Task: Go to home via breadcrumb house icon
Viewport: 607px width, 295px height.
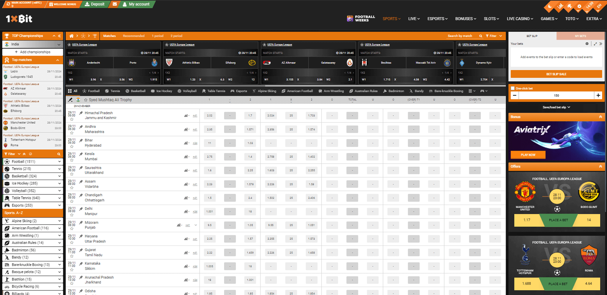Action: coord(71,36)
